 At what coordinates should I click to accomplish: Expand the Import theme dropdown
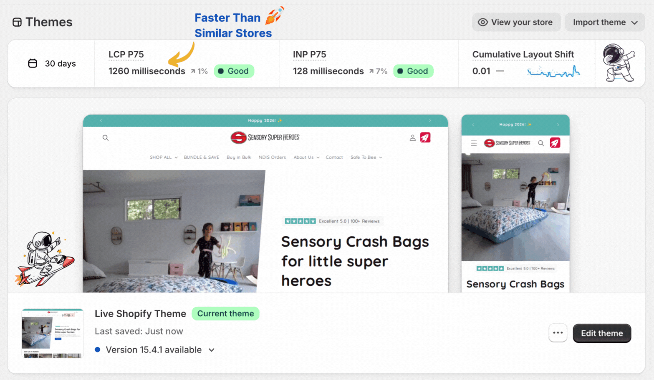pyautogui.click(x=605, y=22)
